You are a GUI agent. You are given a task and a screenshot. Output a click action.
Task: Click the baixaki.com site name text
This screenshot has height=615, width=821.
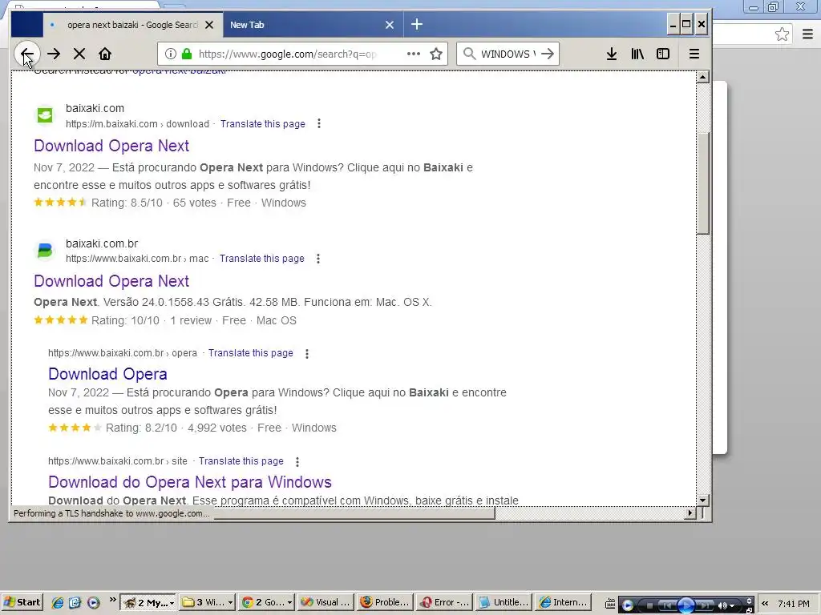pos(95,108)
